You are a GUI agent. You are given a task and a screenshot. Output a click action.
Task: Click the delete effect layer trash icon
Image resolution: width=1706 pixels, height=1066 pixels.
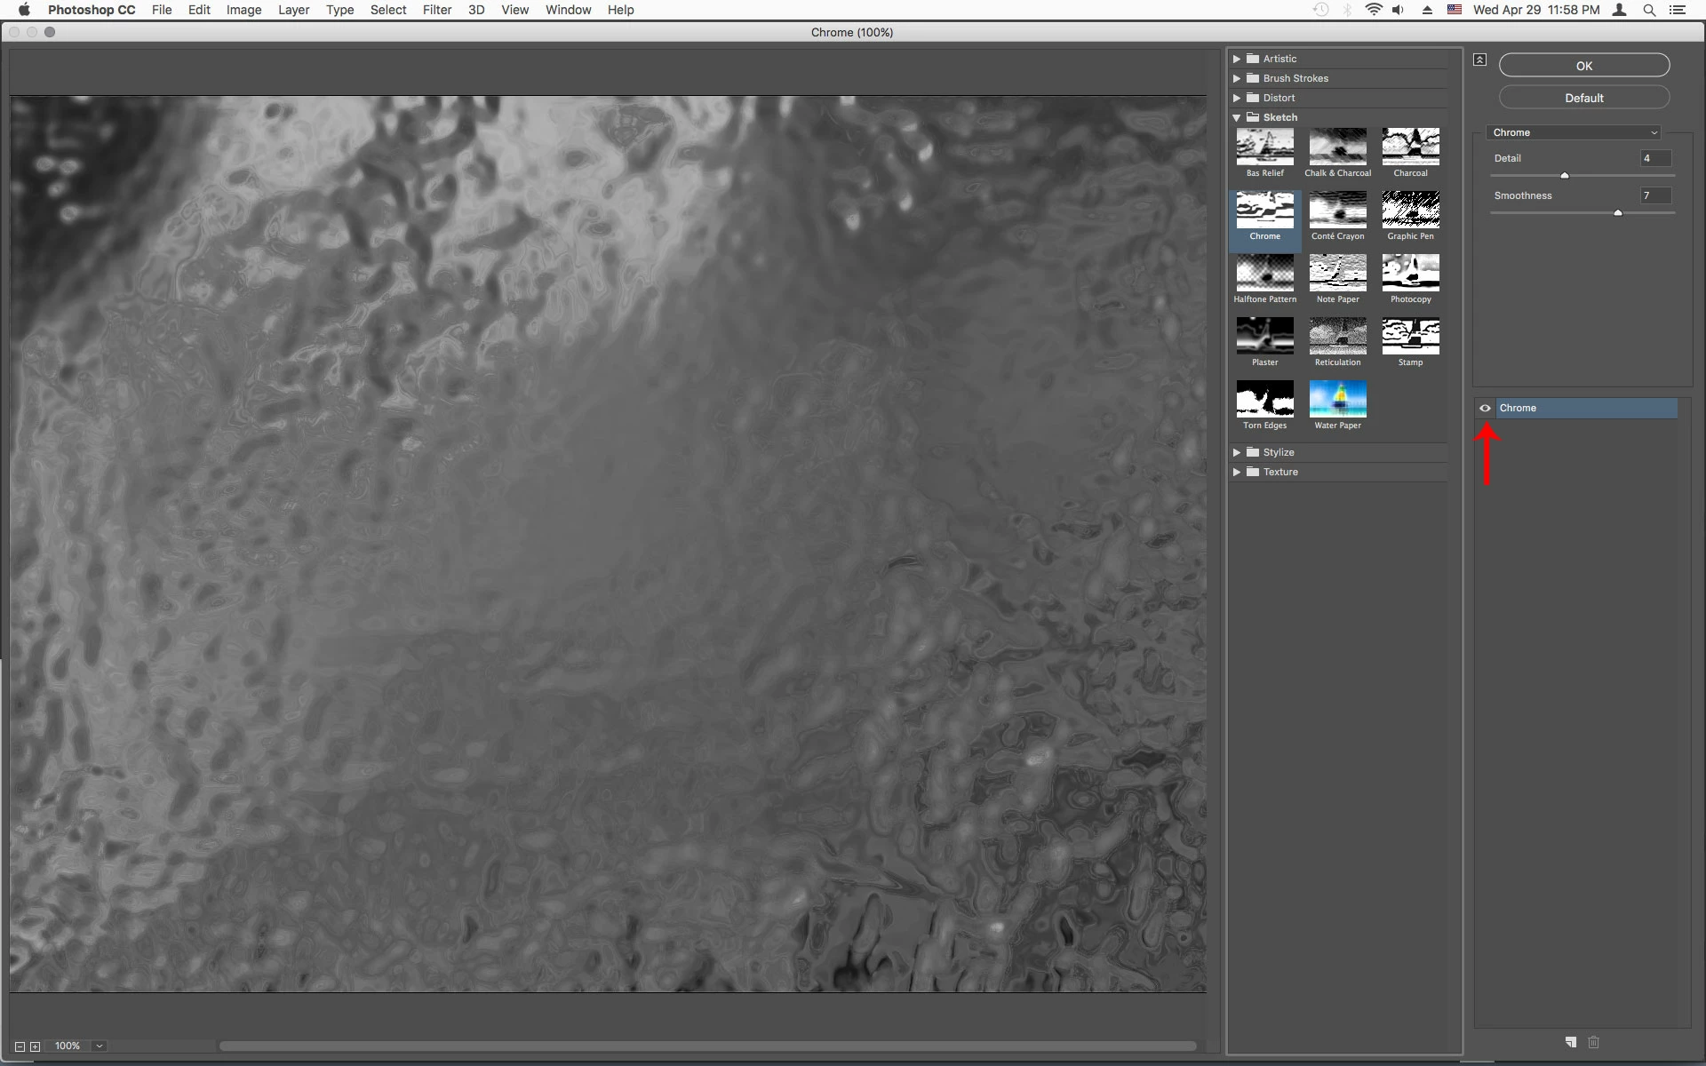1593,1042
